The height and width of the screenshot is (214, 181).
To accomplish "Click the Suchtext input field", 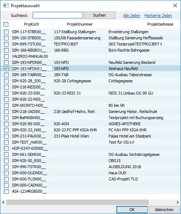I will (x=58, y=15).
